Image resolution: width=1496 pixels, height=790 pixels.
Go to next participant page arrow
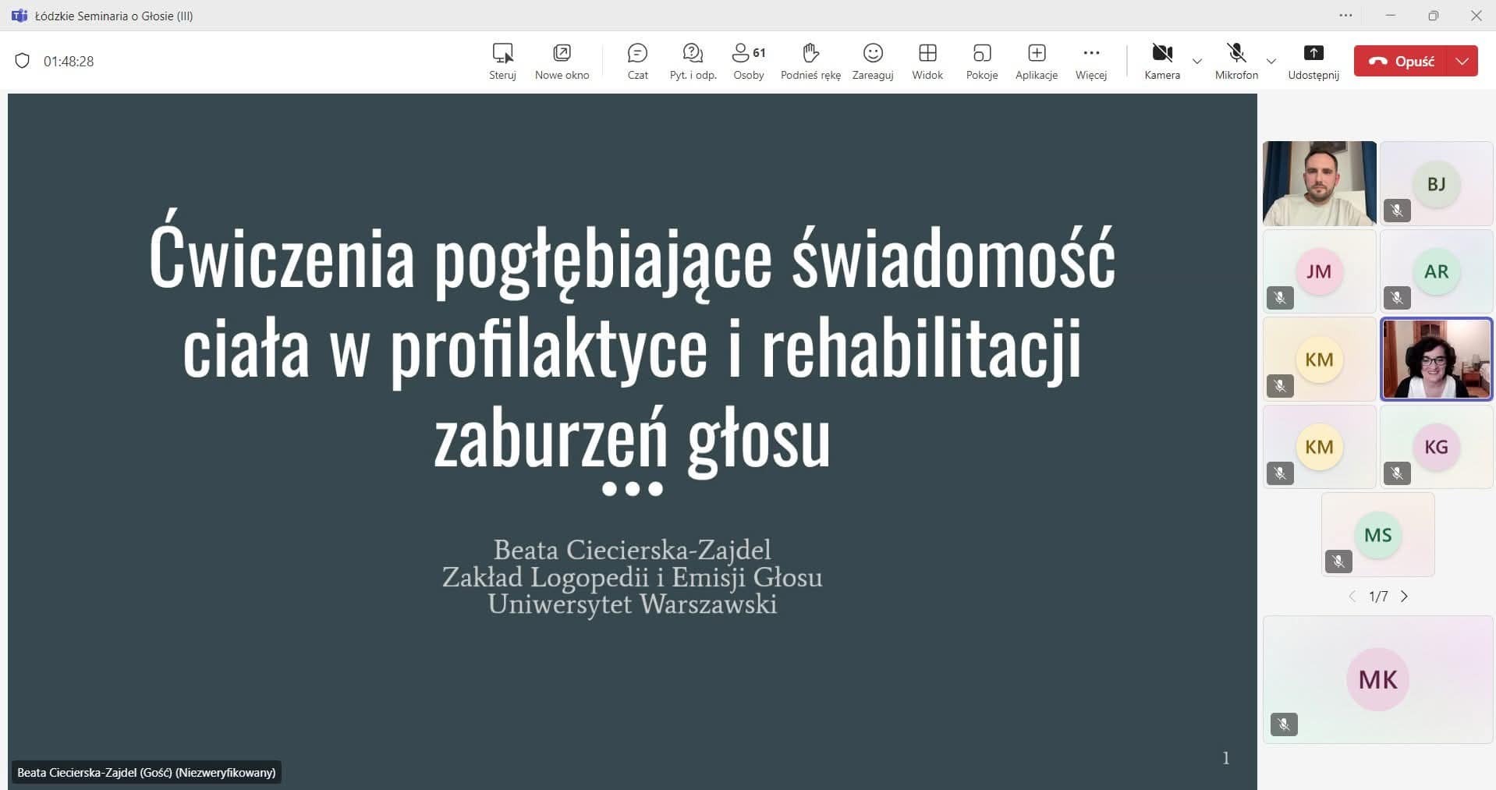tap(1405, 597)
